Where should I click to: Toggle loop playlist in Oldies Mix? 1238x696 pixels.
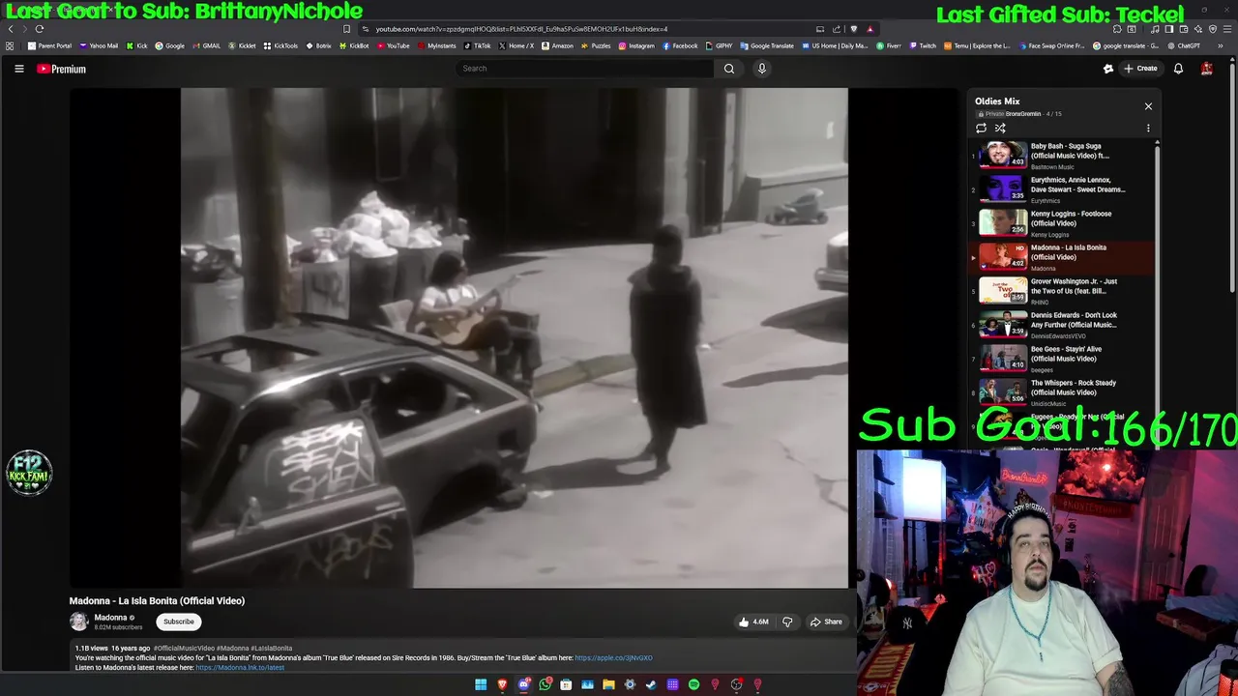click(981, 128)
